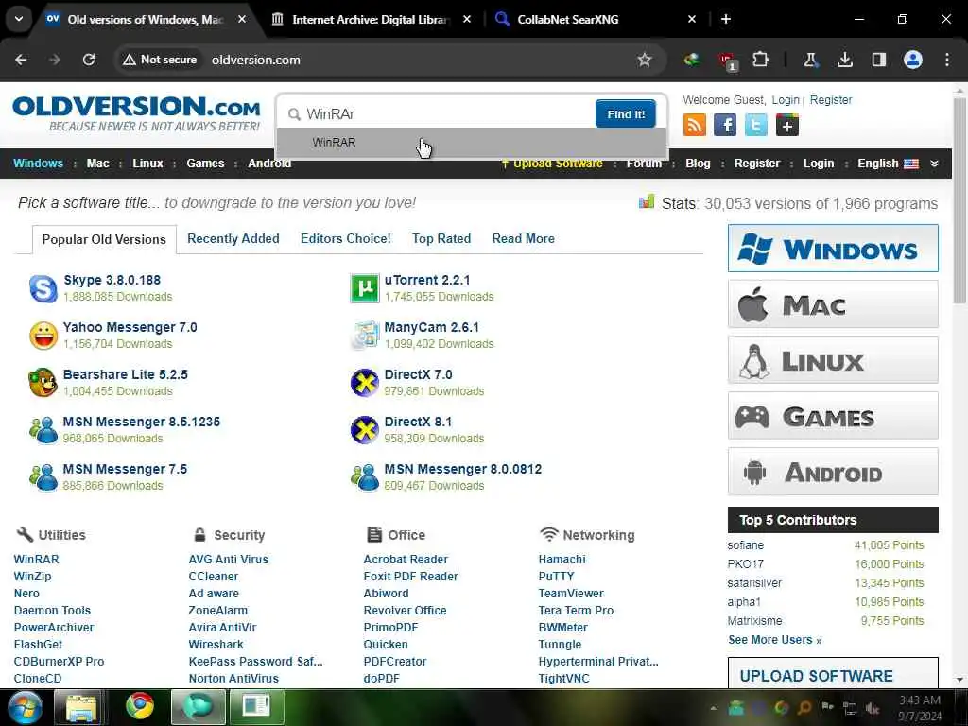The width and height of the screenshot is (968, 726).
Task: Click the OLDVERSION.COM site logo
Action: (x=136, y=113)
